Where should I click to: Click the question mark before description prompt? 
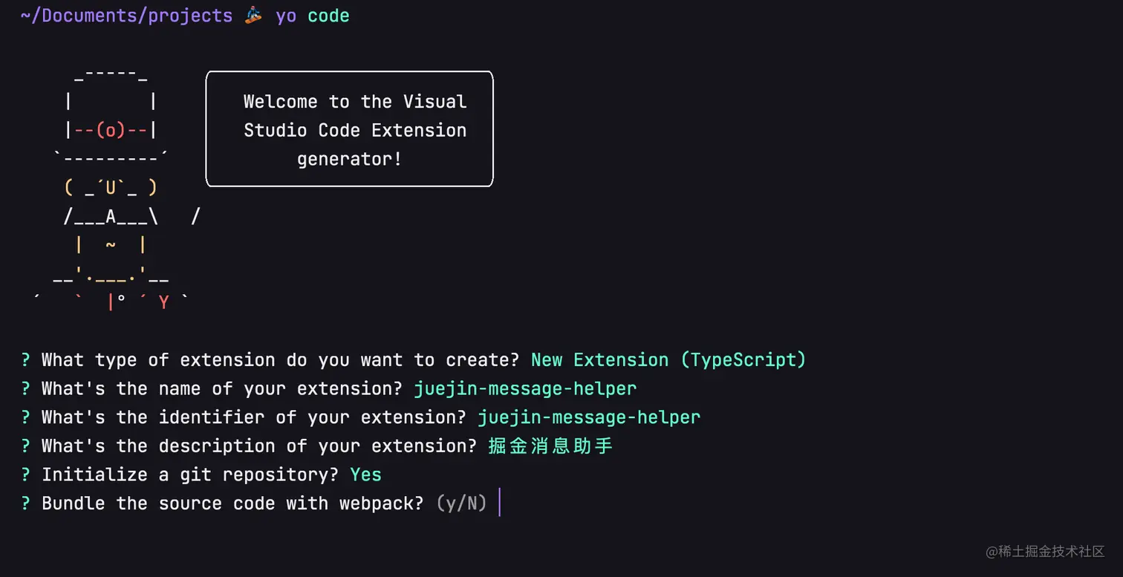pos(25,446)
